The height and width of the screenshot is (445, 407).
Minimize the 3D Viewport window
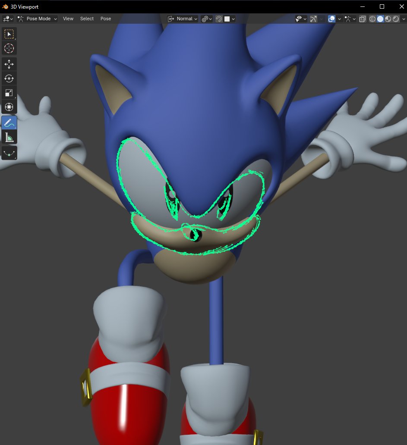[x=363, y=6]
